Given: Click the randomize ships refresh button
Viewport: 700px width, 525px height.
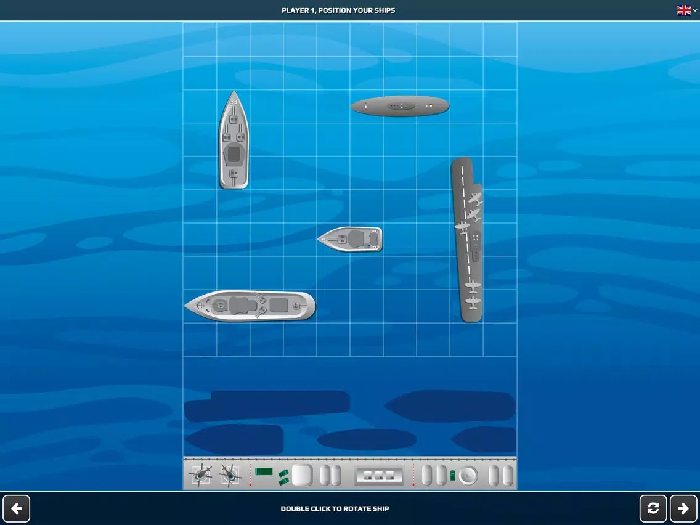Looking at the screenshot, I should pyautogui.click(x=653, y=508).
